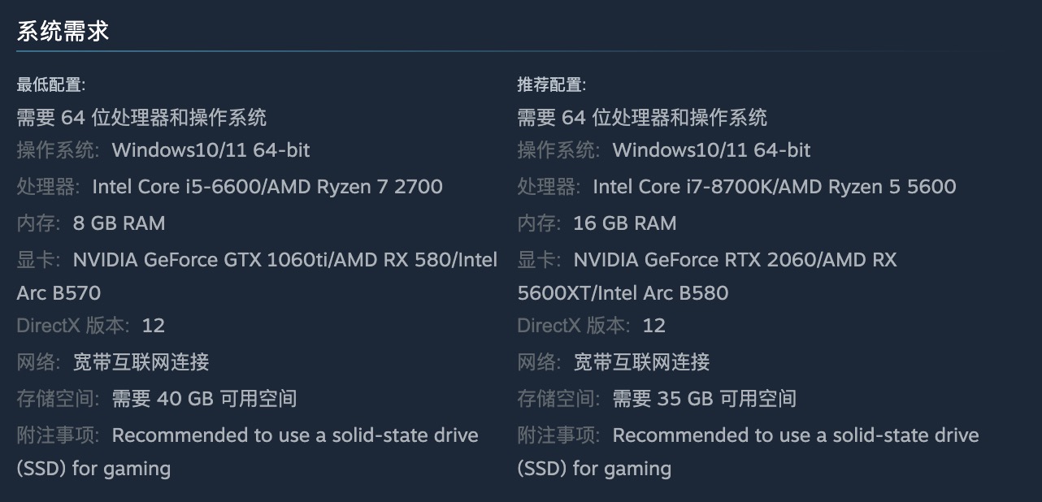Click the recommended 附注事项 label

pos(558,435)
